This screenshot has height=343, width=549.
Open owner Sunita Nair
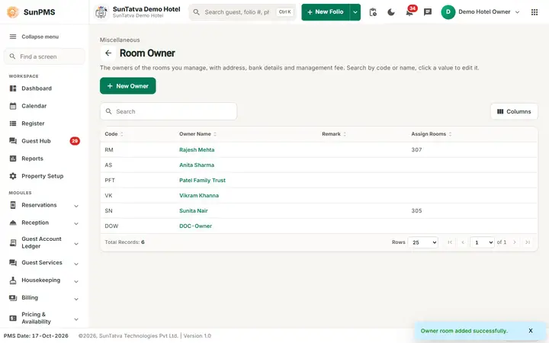point(194,210)
